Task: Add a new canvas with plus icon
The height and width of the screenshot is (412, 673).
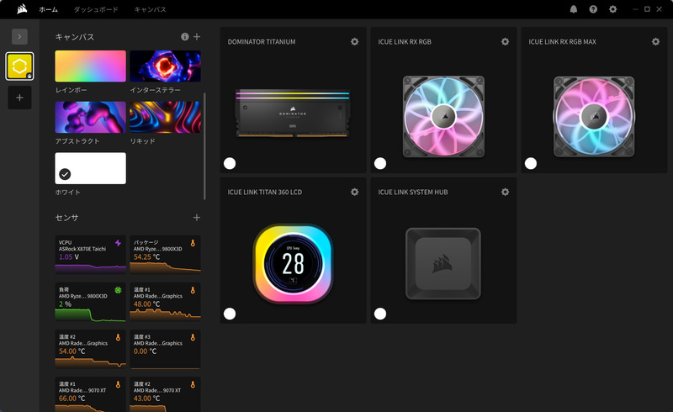Action: coord(197,37)
